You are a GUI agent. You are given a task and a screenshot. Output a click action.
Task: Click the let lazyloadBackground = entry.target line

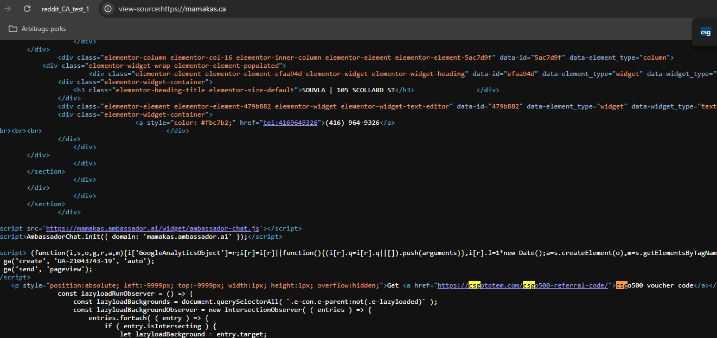(x=193, y=334)
